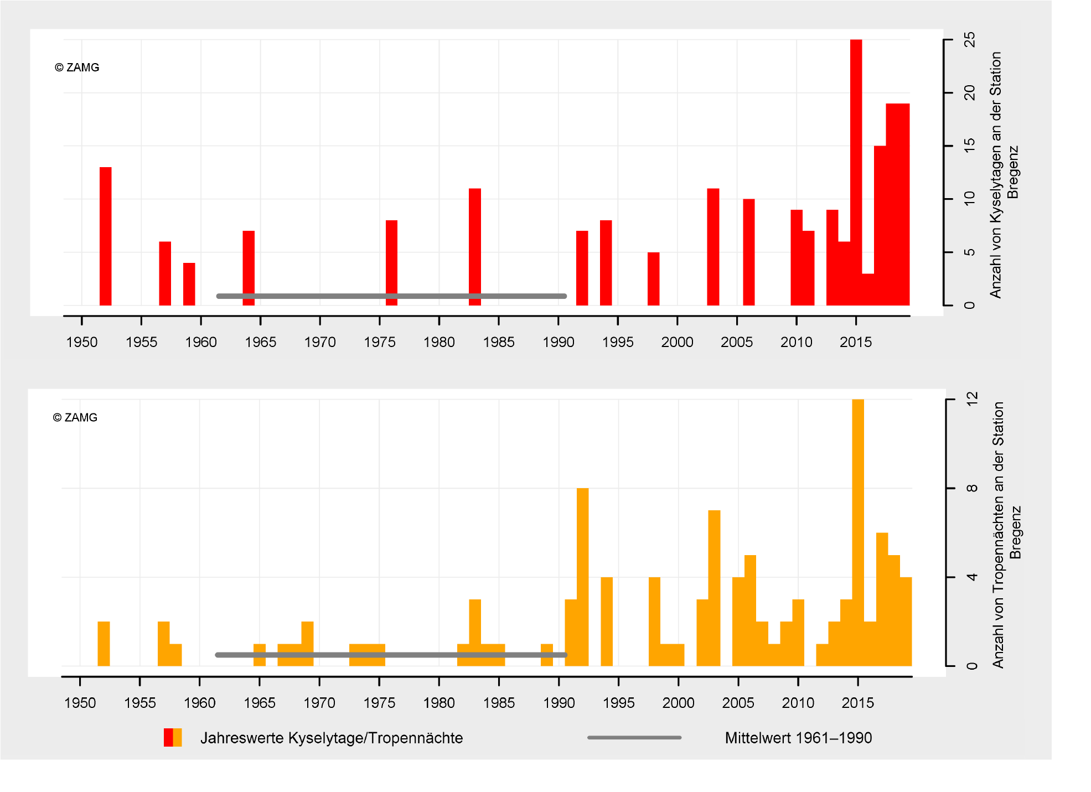Click the gray Mittelwert legend line
Viewport: 1091px width, 792px height.
[x=634, y=737]
